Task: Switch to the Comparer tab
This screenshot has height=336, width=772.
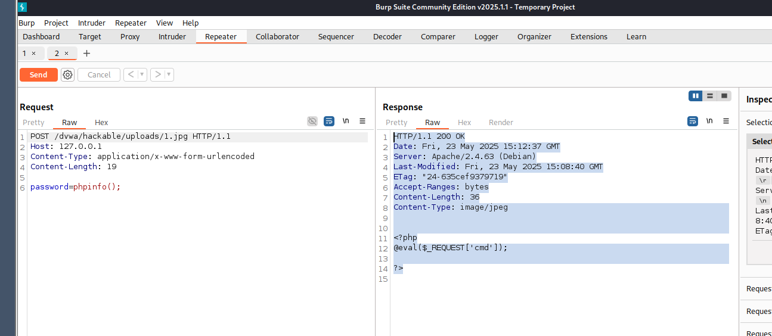Action: (438, 36)
